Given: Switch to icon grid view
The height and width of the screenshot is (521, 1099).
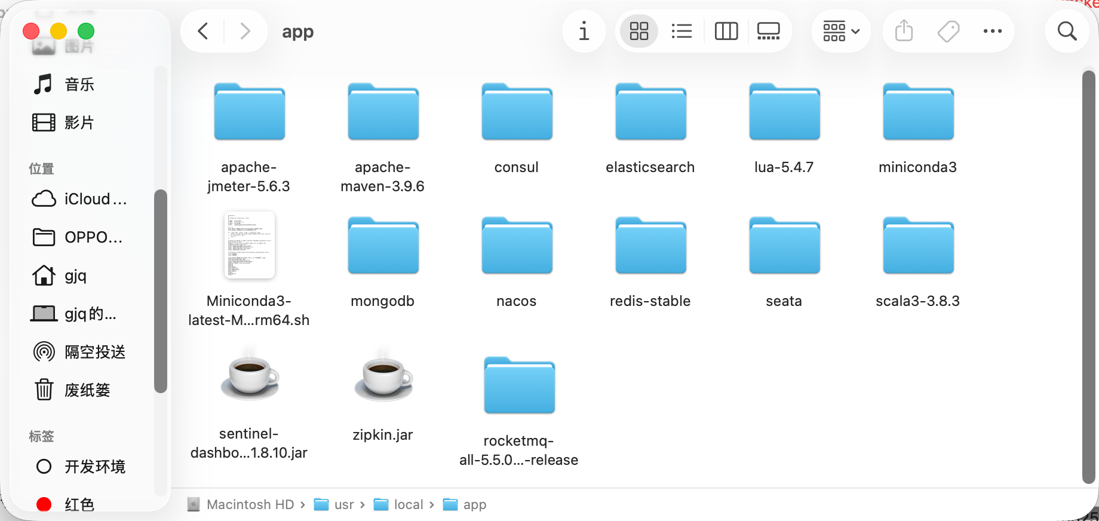Looking at the screenshot, I should (x=639, y=31).
